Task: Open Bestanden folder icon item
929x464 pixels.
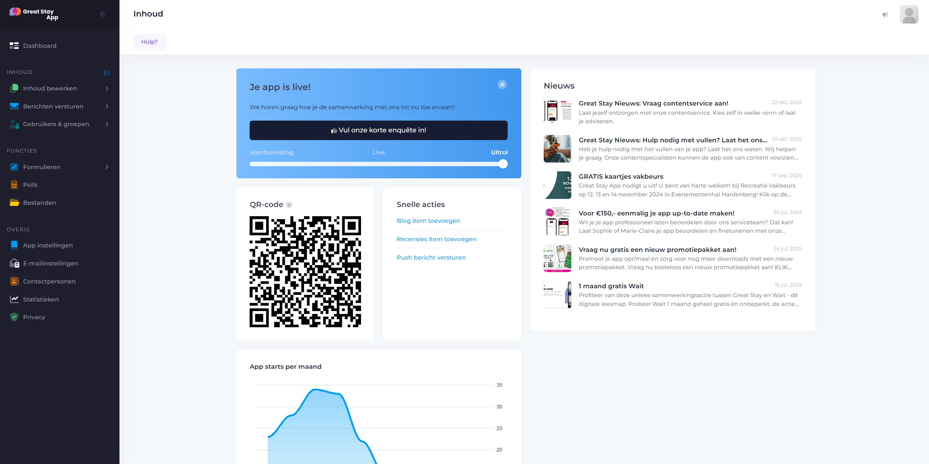Action: [x=14, y=203]
